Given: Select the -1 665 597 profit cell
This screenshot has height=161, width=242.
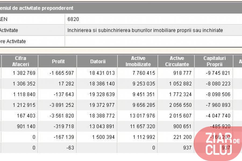Looking at the screenshot, I should [62, 73].
